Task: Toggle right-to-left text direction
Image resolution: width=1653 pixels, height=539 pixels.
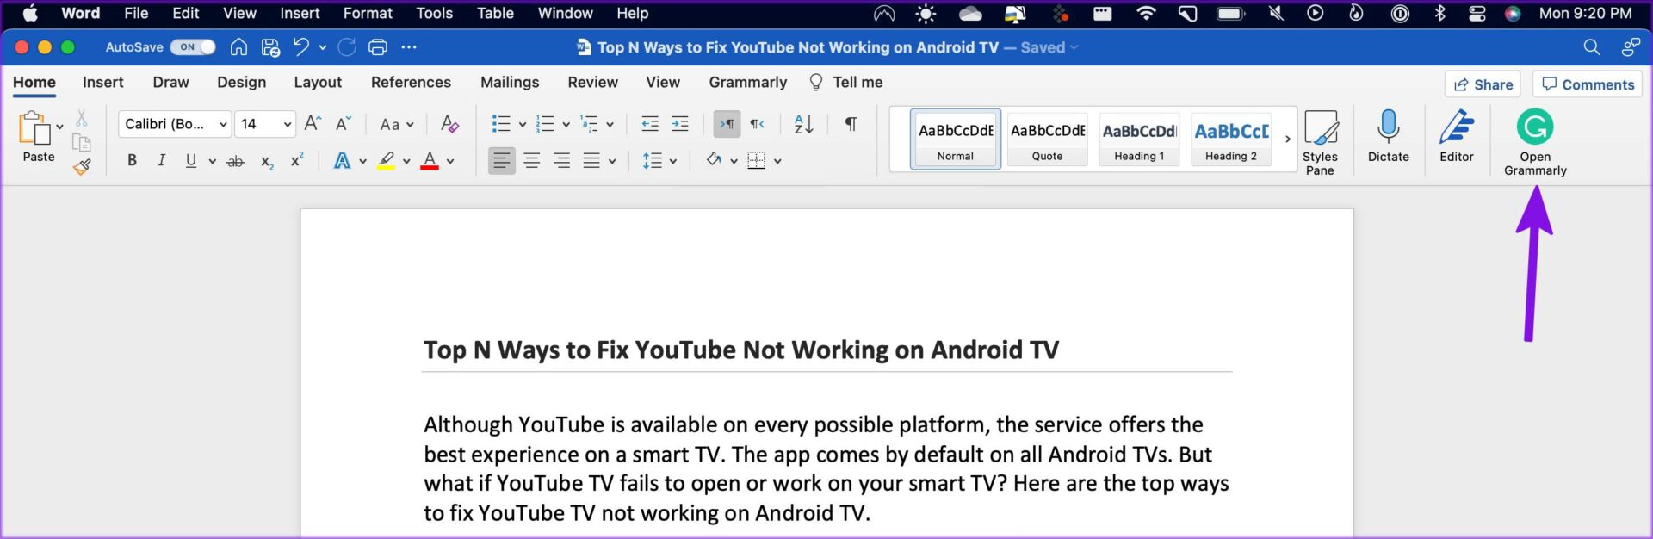Action: [x=758, y=124]
